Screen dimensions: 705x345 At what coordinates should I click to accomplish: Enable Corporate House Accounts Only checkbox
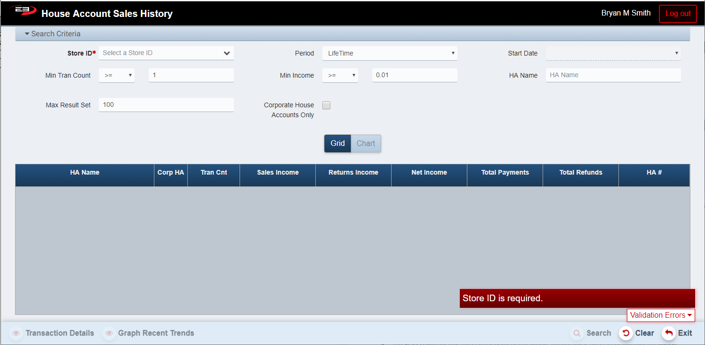pyautogui.click(x=326, y=105)
